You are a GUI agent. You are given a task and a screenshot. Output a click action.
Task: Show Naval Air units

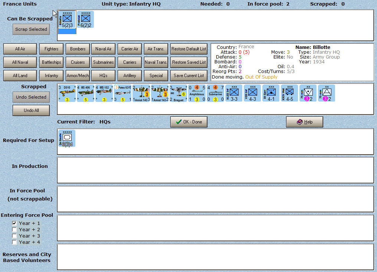click(x=104, y=49)
